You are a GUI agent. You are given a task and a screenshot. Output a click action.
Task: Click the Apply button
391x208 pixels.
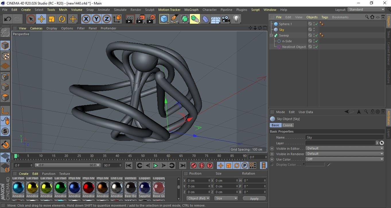(x=254, y=198)
